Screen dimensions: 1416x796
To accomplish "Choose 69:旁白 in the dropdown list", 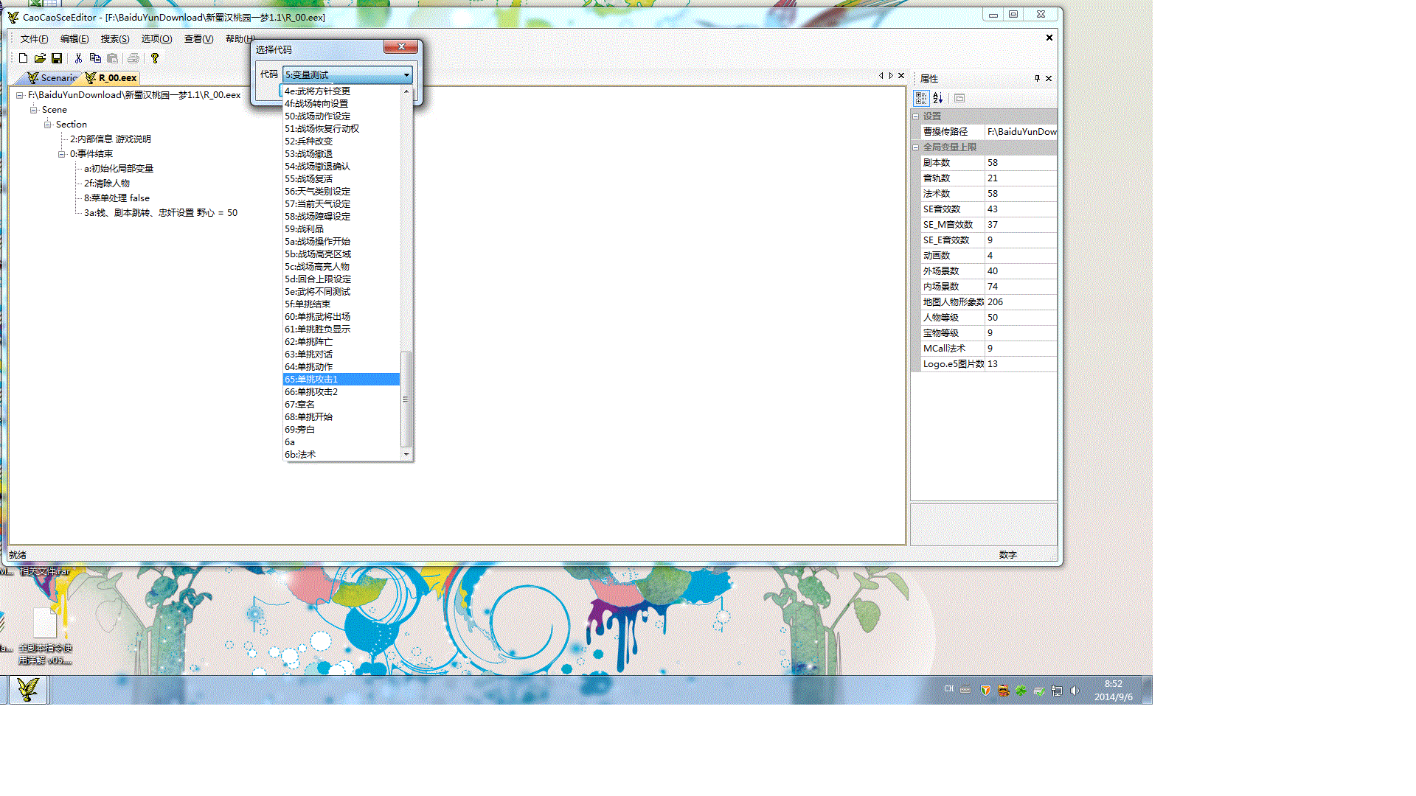I will tap(300, 430).
